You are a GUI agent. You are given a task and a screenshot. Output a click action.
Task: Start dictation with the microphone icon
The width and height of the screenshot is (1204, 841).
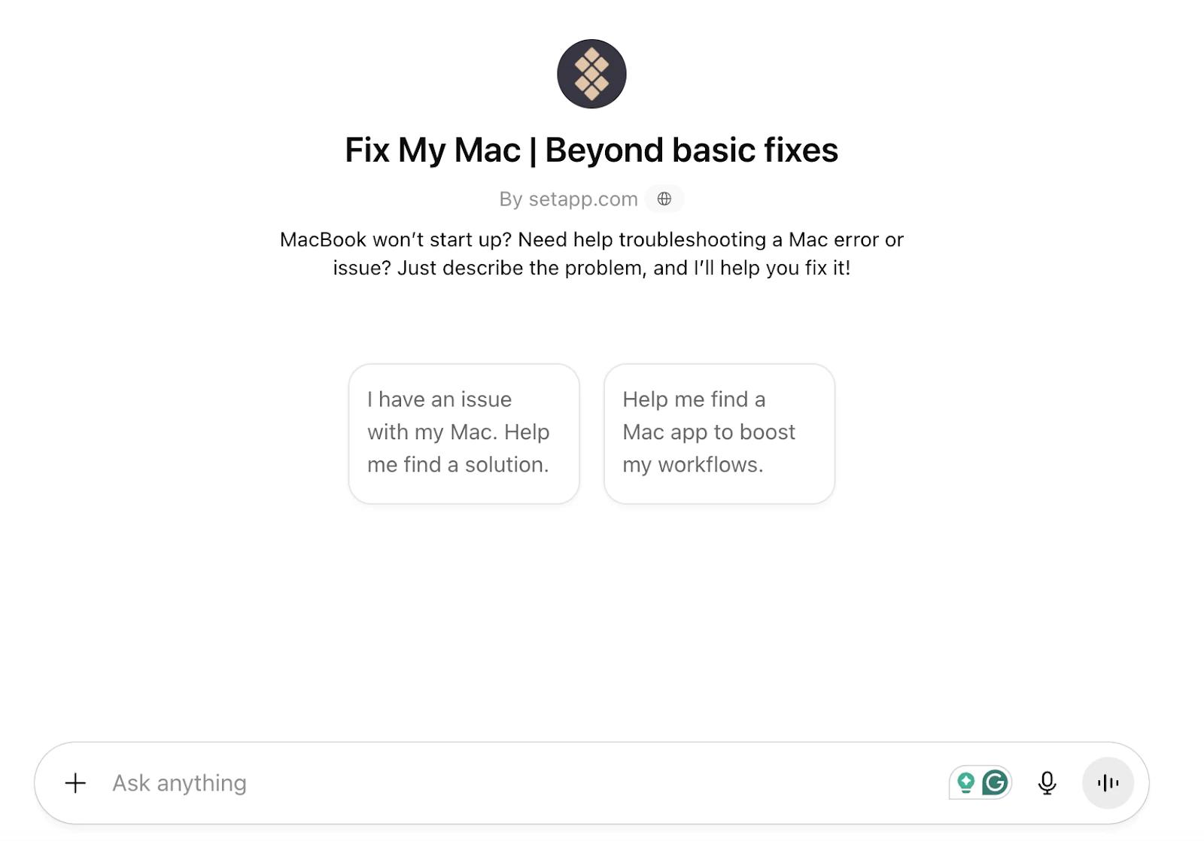click(1047, 783)
